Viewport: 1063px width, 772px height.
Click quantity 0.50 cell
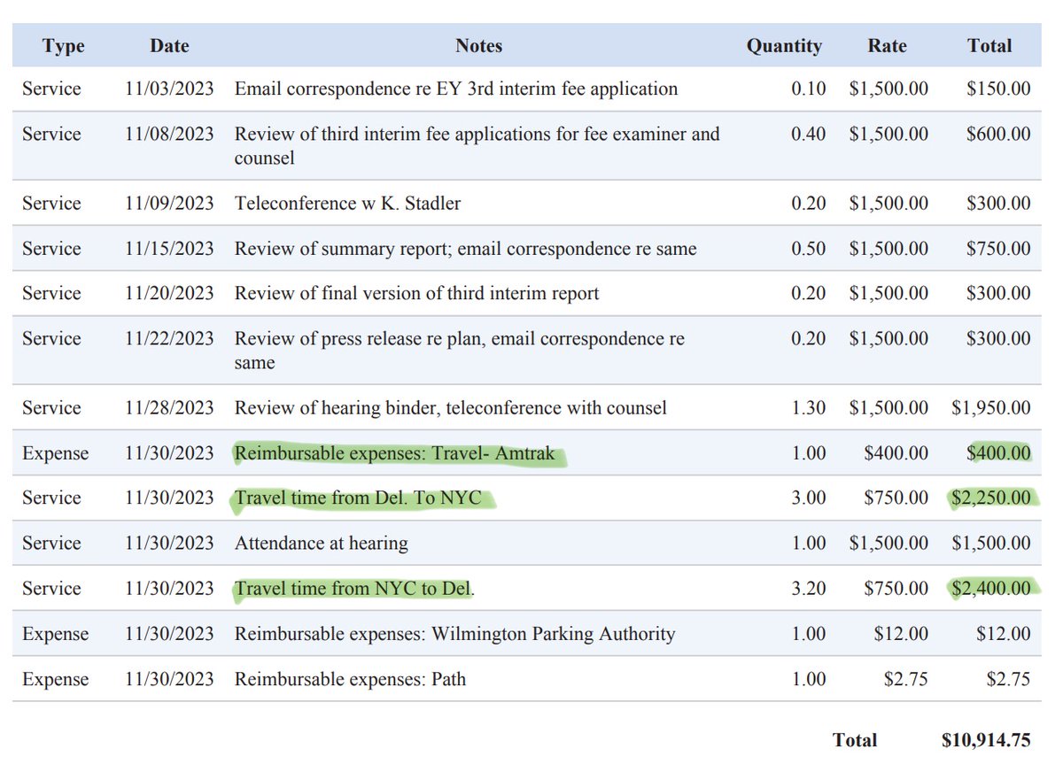tap(809, 248)
